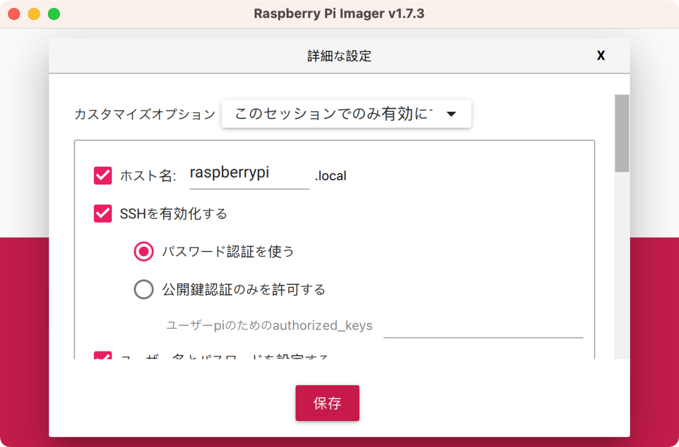Image resolution: width=679 pixels, height=447 pixels.
Task: Select パスワード認証を使う radio button
Action: (x=144, y=251)
